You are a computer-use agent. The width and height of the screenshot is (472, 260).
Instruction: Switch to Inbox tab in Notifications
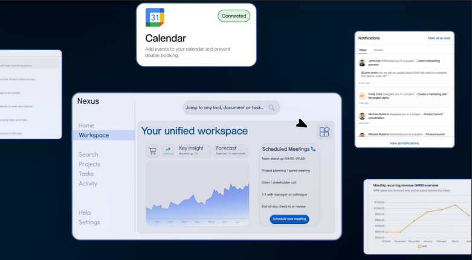363,50
